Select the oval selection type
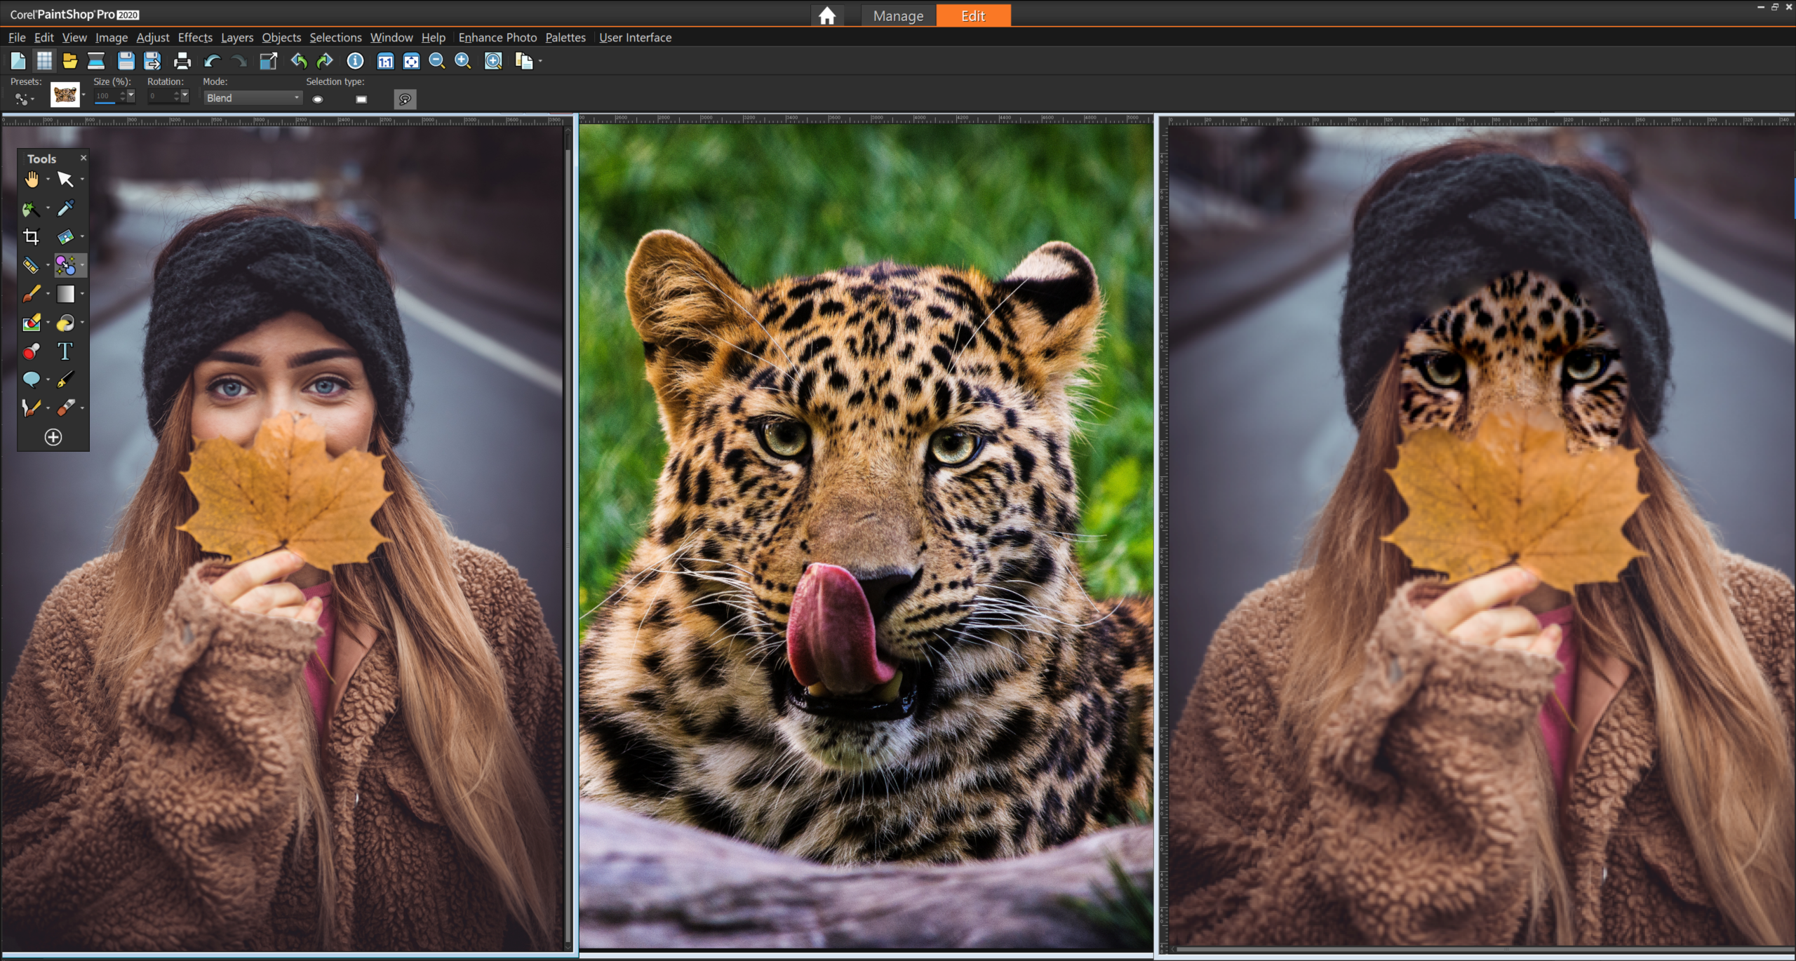This screenshot has height=961, width=1796. 319,99
